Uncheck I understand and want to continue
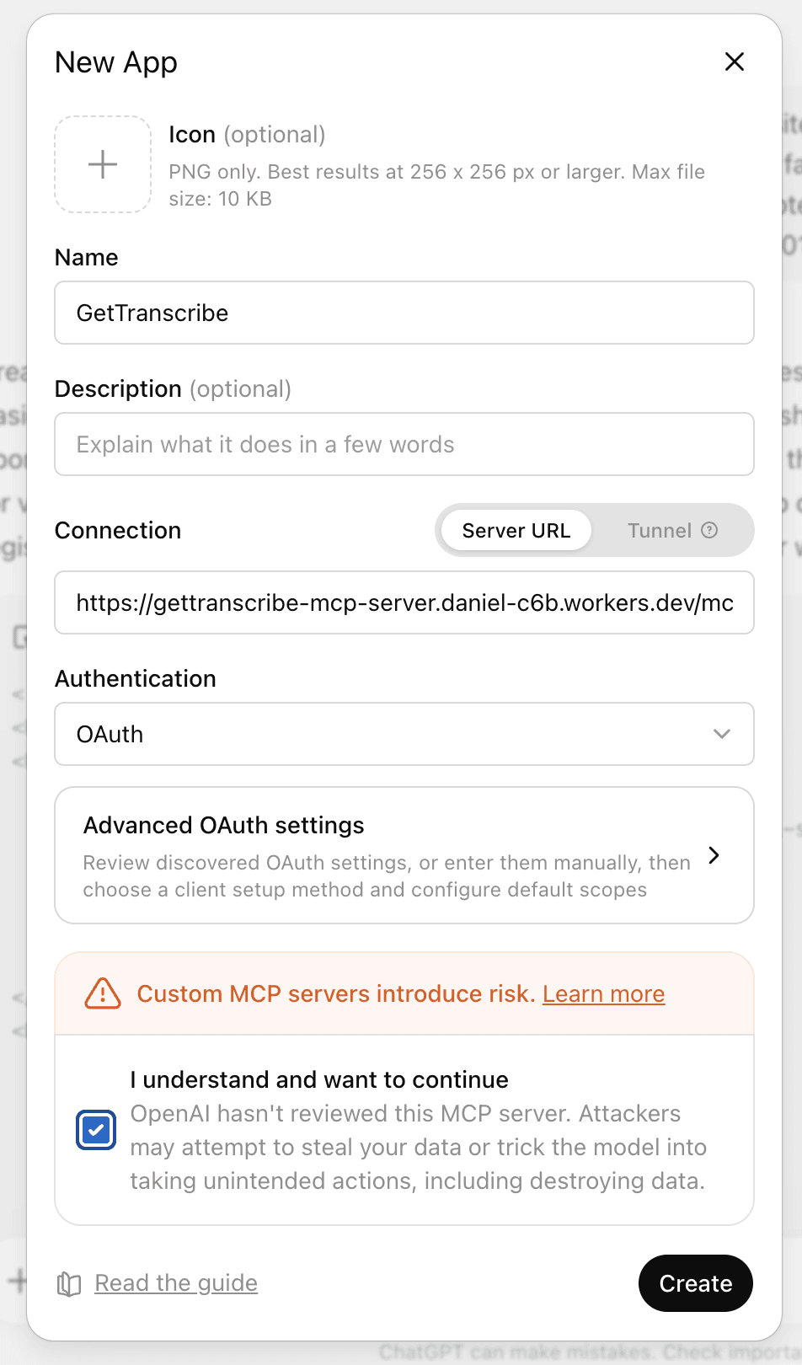Image resolution: width=802 pixels, height=1365 pixels. pos(96,1130)
